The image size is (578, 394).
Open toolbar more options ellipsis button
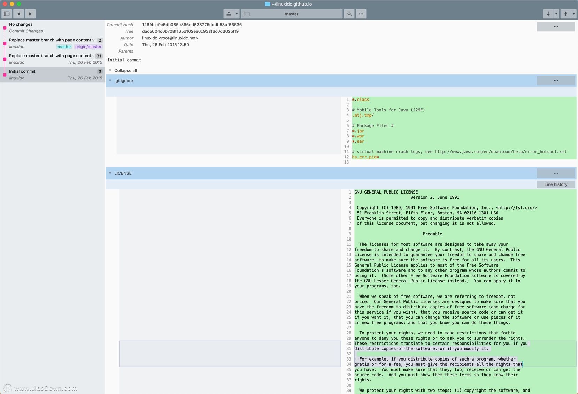click(361, 14)
